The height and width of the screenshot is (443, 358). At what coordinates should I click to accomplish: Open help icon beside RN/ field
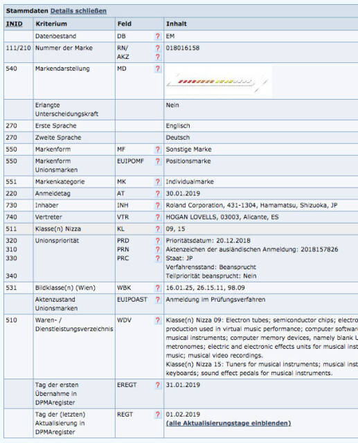(x=158, y=48)
